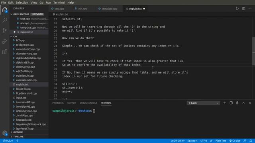Image resolution: width=255 pixels, height=143 pixels.
Task: Switch to the Debug Console tab
Action: (x=88, y=103)
